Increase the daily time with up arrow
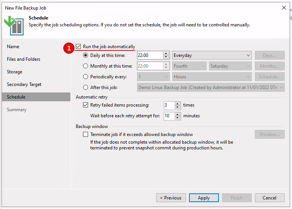The width and height of the screenshot is (292, 209). pos(166,53)
